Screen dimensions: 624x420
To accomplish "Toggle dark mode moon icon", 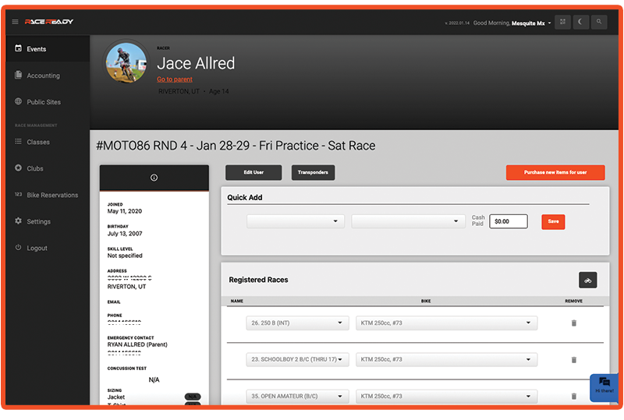I will (x=580, y=23).
